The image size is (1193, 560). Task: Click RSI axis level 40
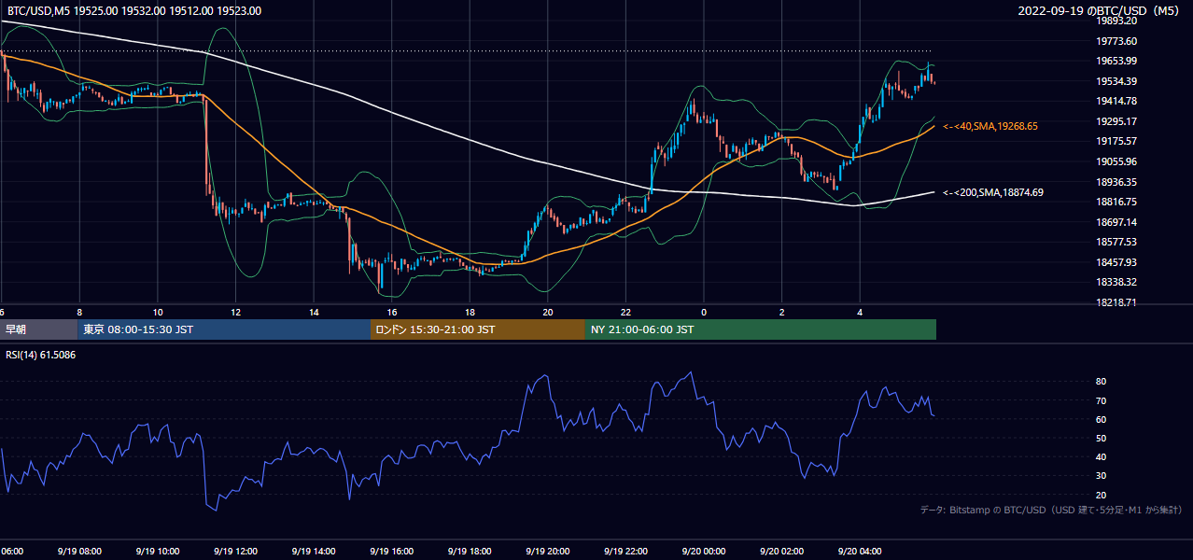(x=1102, y=457)
